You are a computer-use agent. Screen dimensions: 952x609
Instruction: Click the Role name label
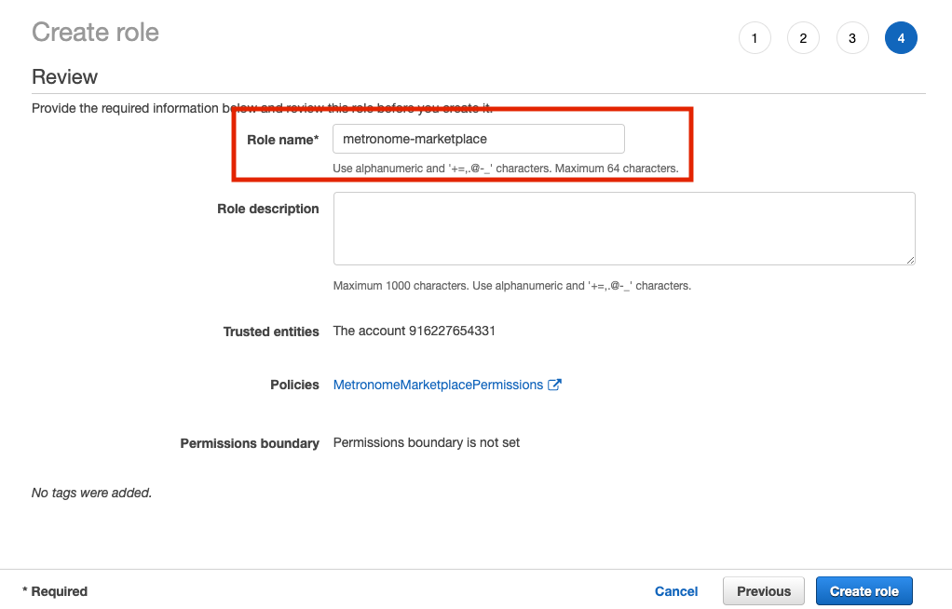point(282,140)
